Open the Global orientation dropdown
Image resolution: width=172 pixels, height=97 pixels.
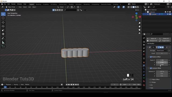[x=62, y=7]
